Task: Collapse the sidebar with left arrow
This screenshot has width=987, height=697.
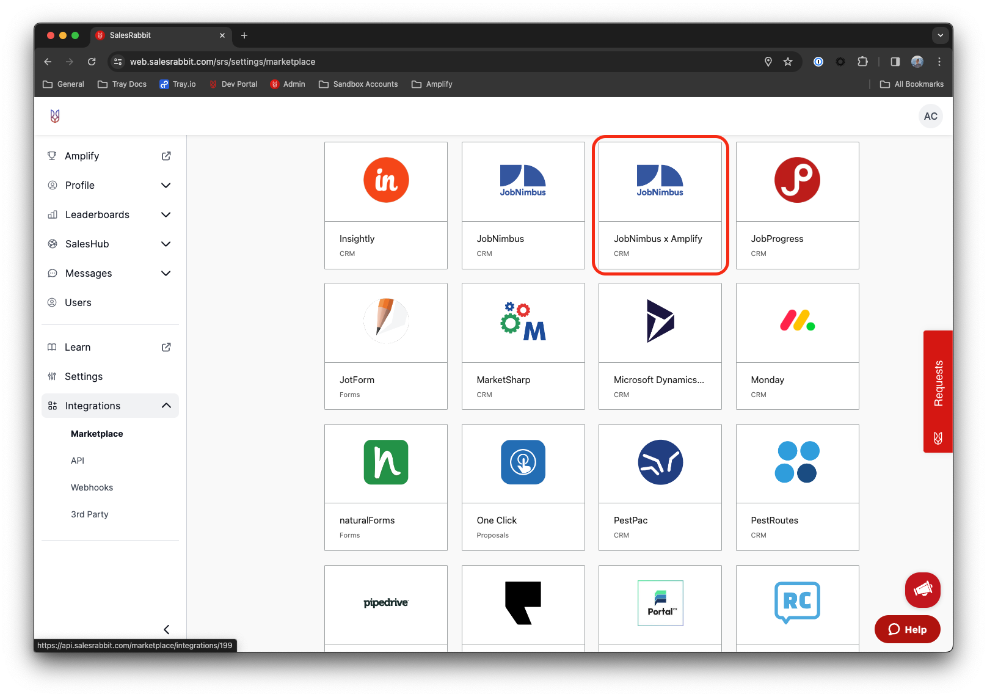Action: point(166,629)
